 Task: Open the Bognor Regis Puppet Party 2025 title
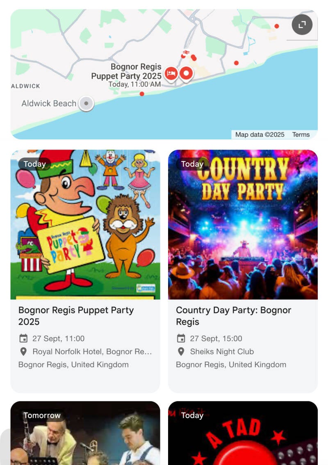click(x=76, y=316)
